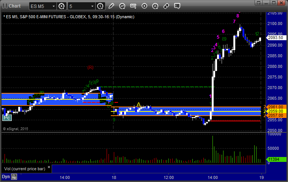Minimize the chart window
The width and height of the screenshot is (288, 182).
pyautogui.click(x=266, y=3)
